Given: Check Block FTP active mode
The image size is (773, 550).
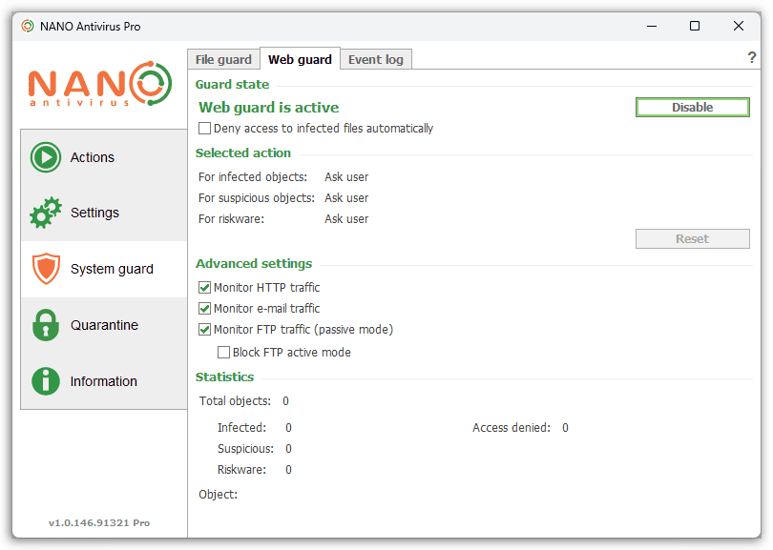Looking at the screenshot, I should click(224, 353).
